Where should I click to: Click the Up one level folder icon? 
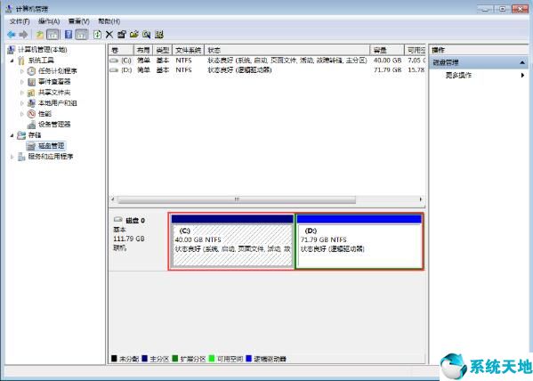(x=39, y=35)
